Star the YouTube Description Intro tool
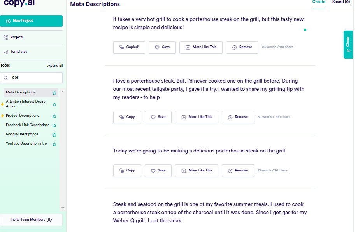 (x=54, y=144)
